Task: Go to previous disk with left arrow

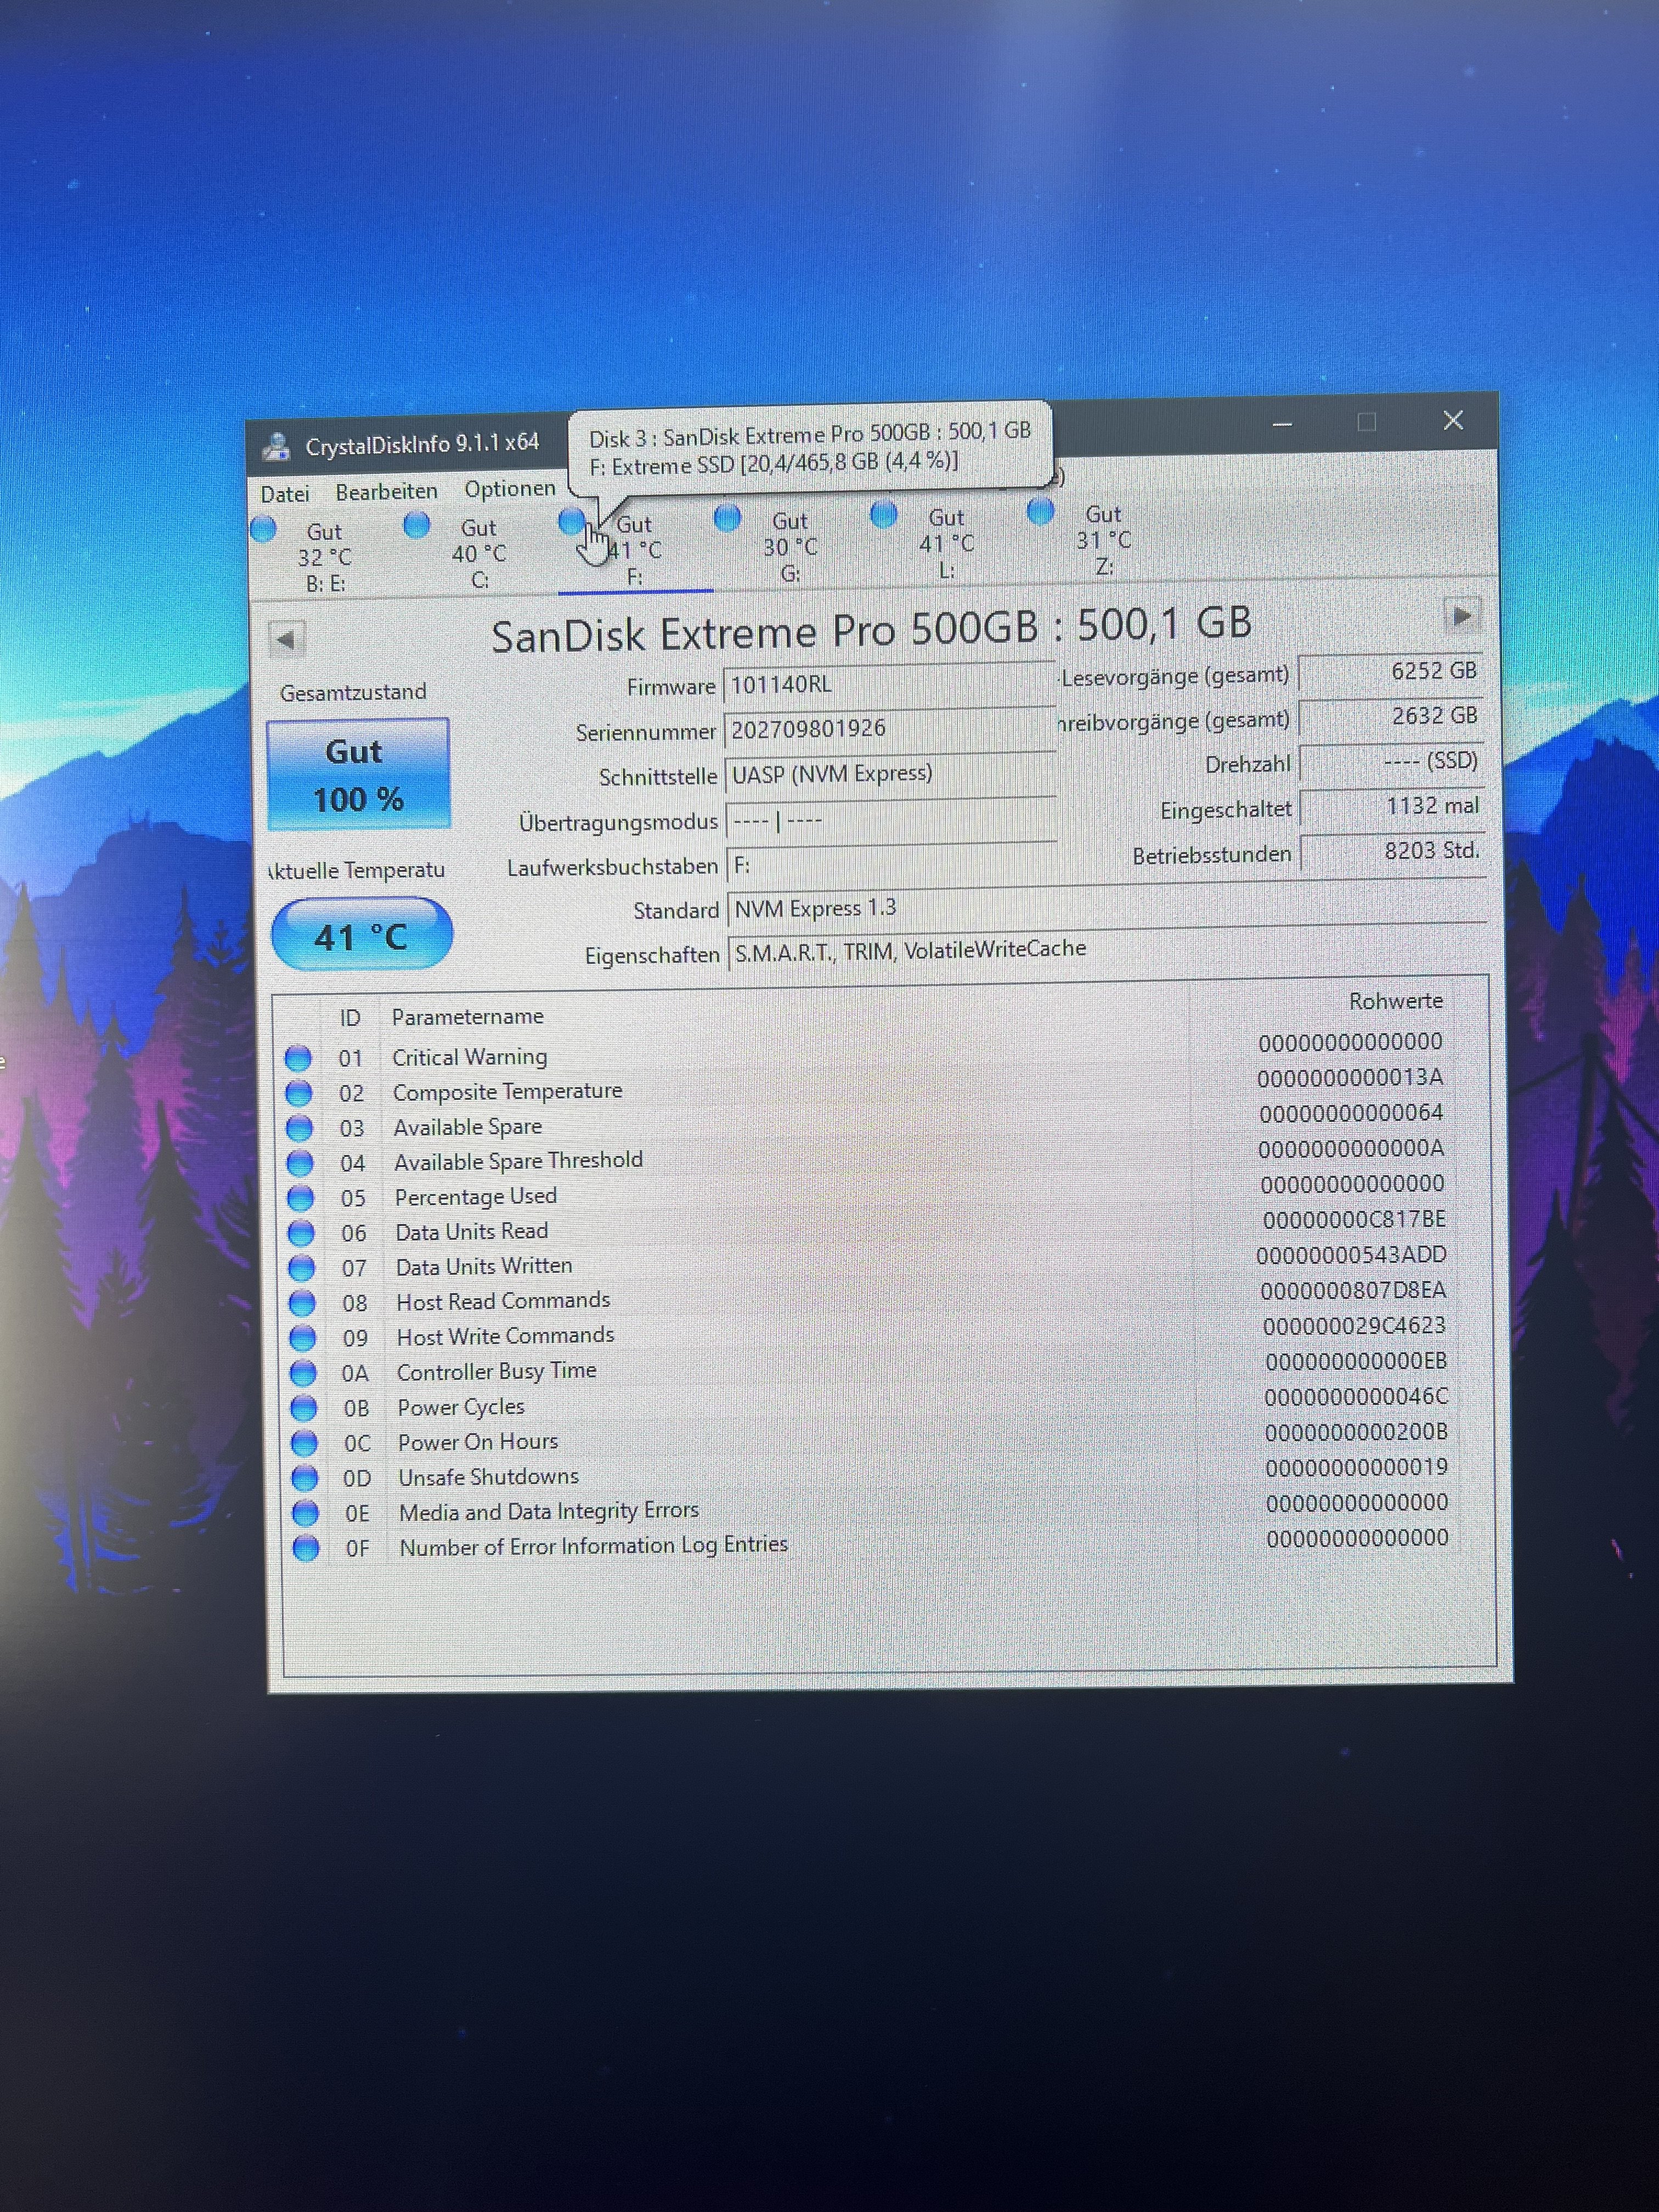Action: pos(287,639)
